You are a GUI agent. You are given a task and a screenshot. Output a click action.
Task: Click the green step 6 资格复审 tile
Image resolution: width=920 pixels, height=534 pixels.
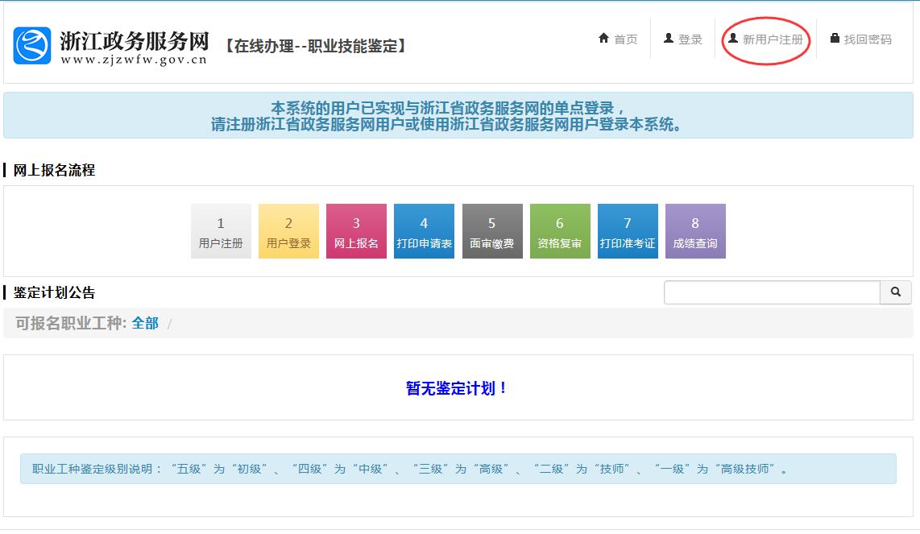coord(560,231)
